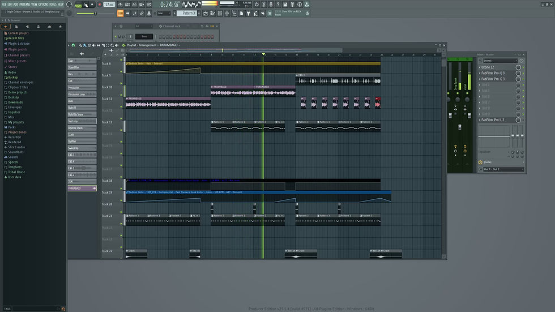Click the save project disk icon
This screenshot has width=555, height=312.
[285, 4]
